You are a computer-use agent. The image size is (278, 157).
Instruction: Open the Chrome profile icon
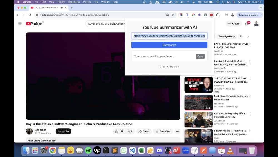pos(233,15)
